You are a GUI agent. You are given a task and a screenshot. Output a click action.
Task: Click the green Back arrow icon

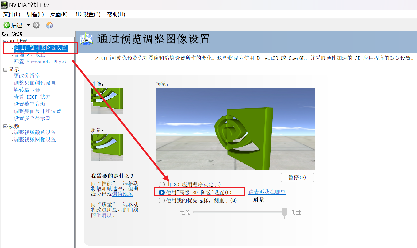[7, 25]
